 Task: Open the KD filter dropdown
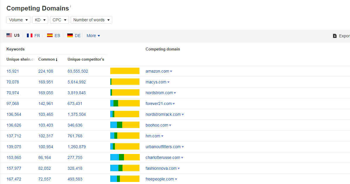click(40, 20)
